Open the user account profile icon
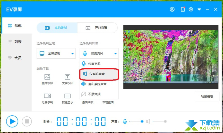 tap(172, 9)
